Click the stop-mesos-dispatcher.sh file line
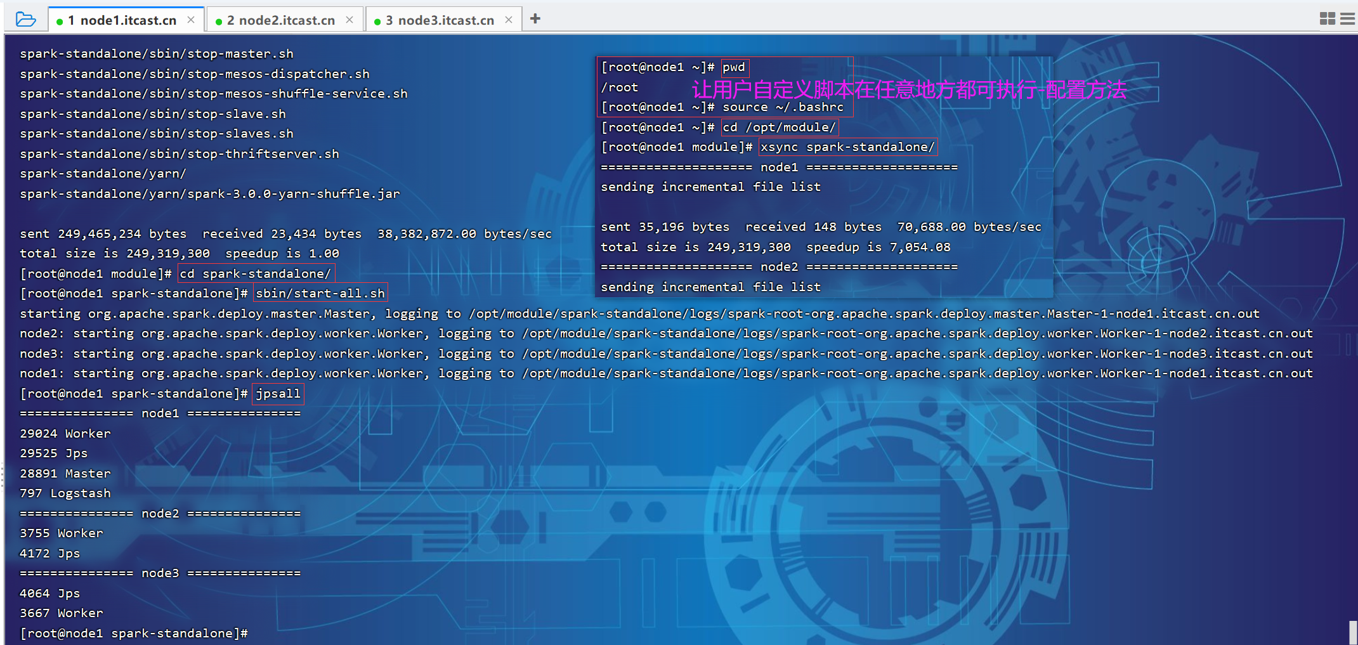 pyautogui.click(x=195, y=74)
